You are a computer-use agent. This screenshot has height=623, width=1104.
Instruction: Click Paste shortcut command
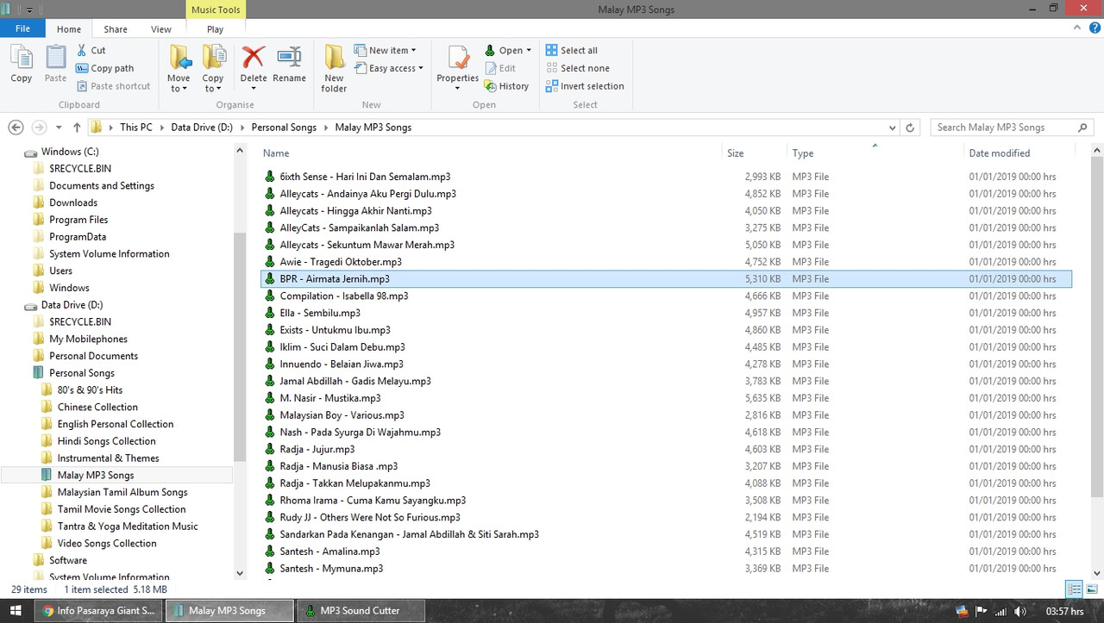click(x=113, y=86)
